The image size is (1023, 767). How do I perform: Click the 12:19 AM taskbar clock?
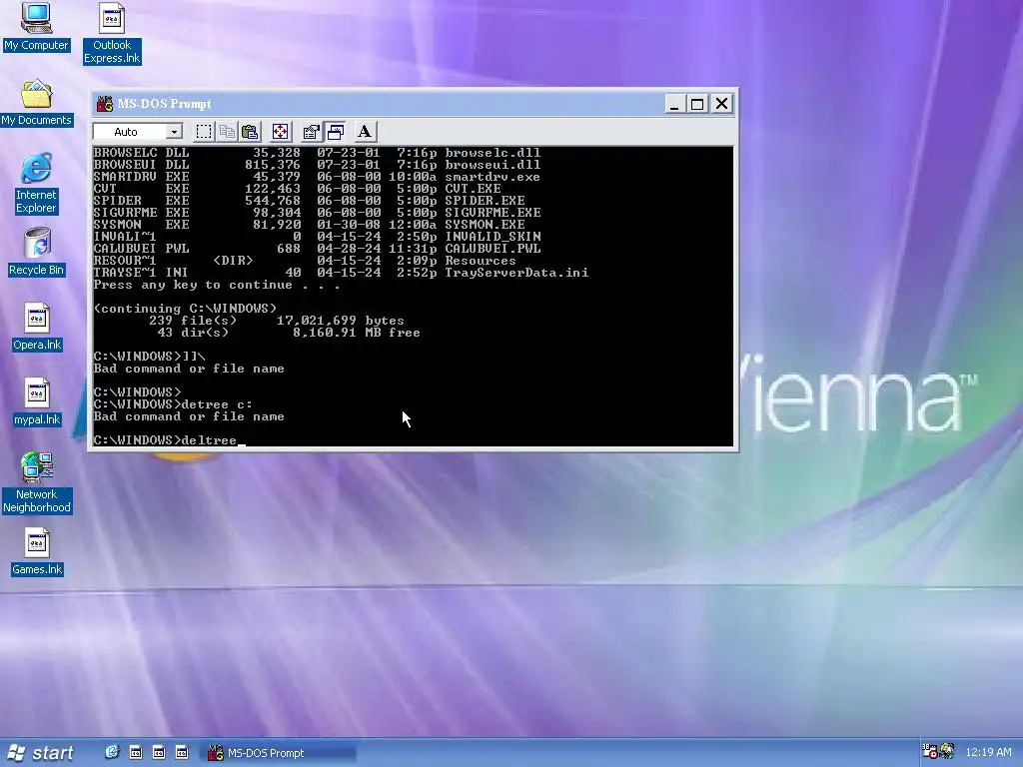click(988, 752)
